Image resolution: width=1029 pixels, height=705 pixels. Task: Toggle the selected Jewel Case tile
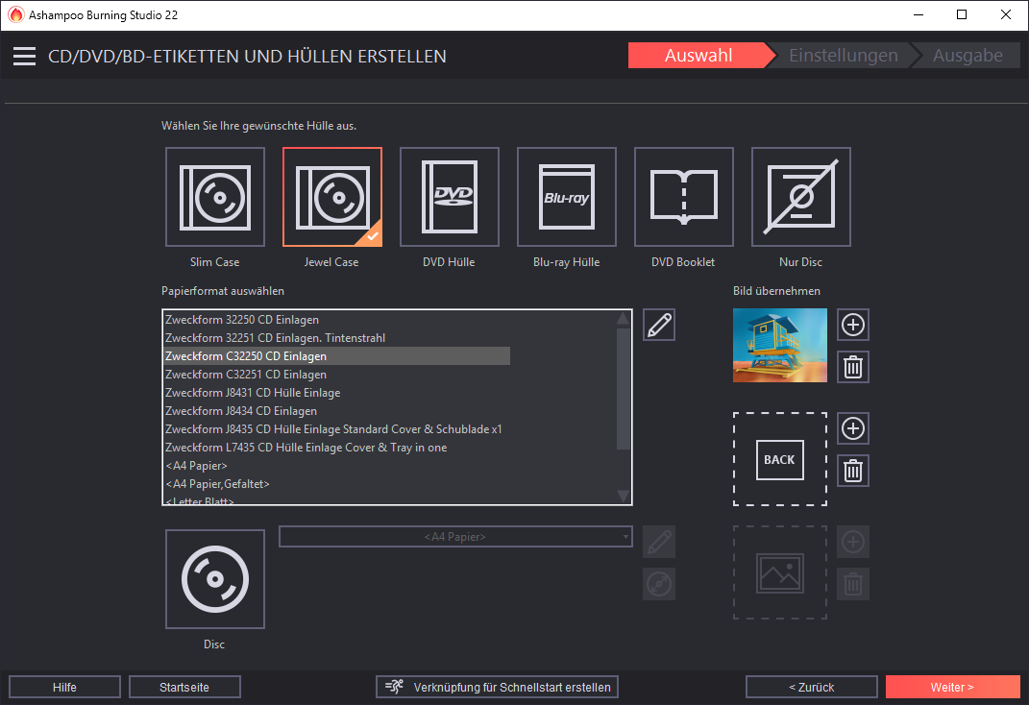tap(331, 197)
